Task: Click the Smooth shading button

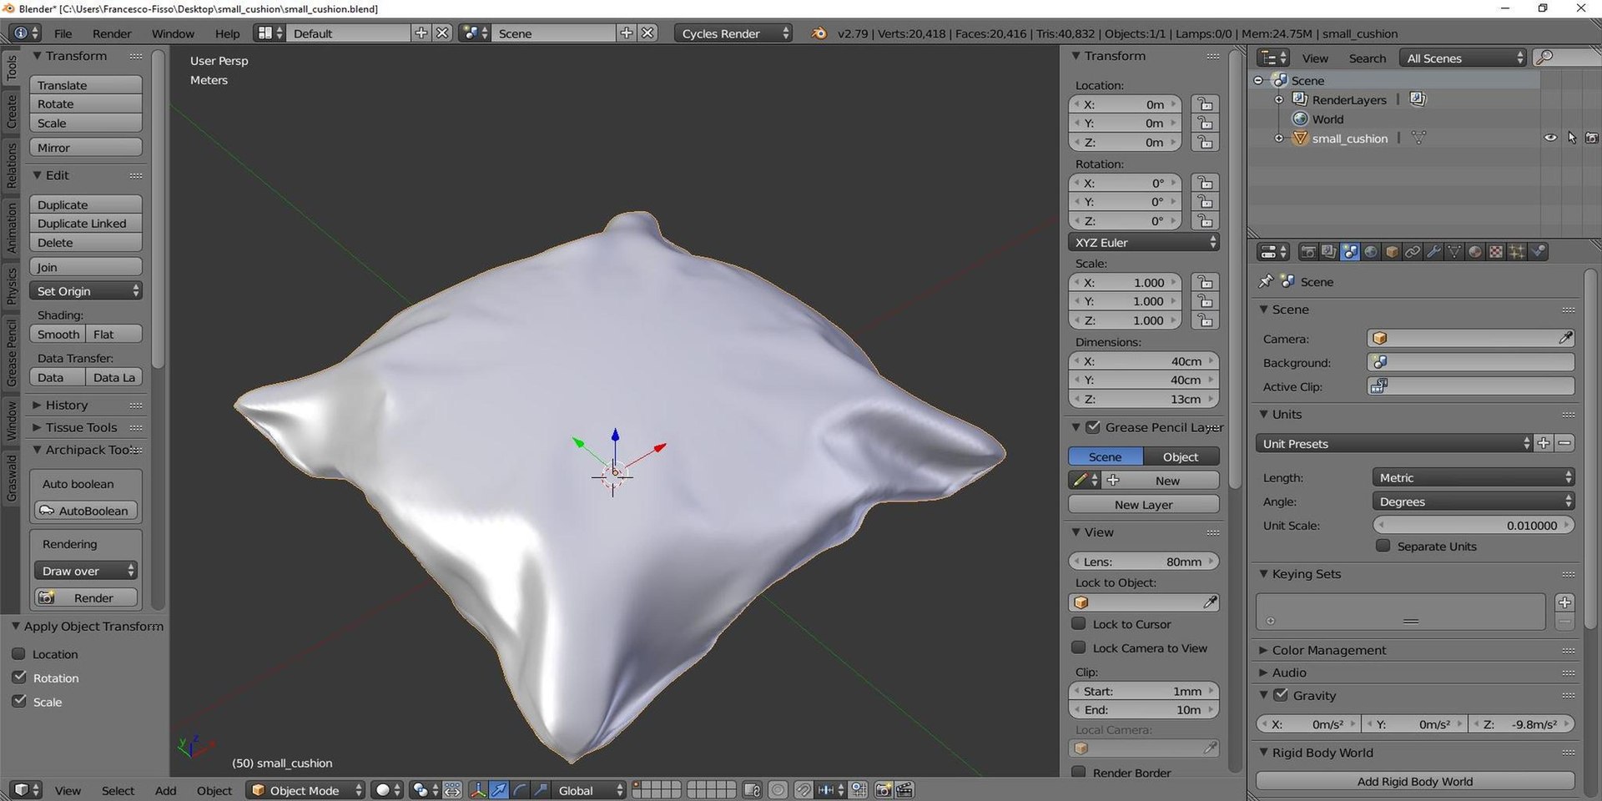Action: [x=58, y=334]
